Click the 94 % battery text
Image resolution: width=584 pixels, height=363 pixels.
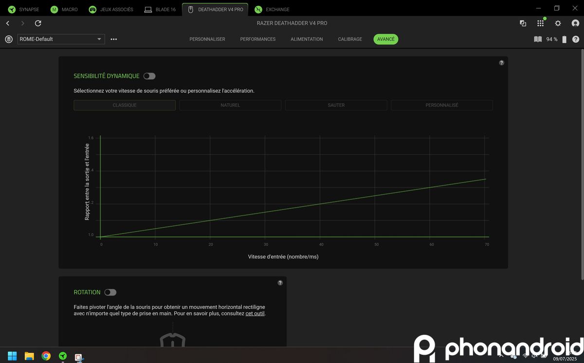[x=552, y=39]
